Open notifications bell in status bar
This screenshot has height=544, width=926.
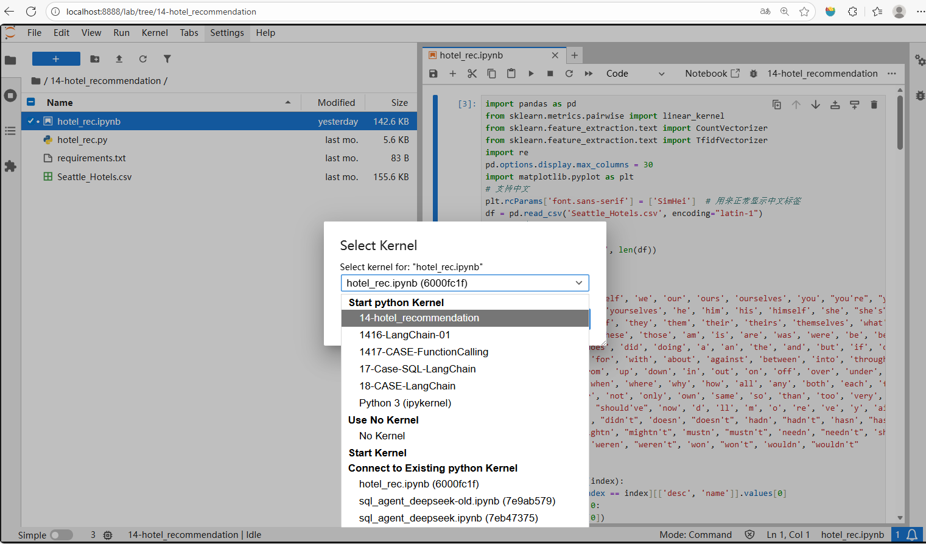(x=912, y=535)
